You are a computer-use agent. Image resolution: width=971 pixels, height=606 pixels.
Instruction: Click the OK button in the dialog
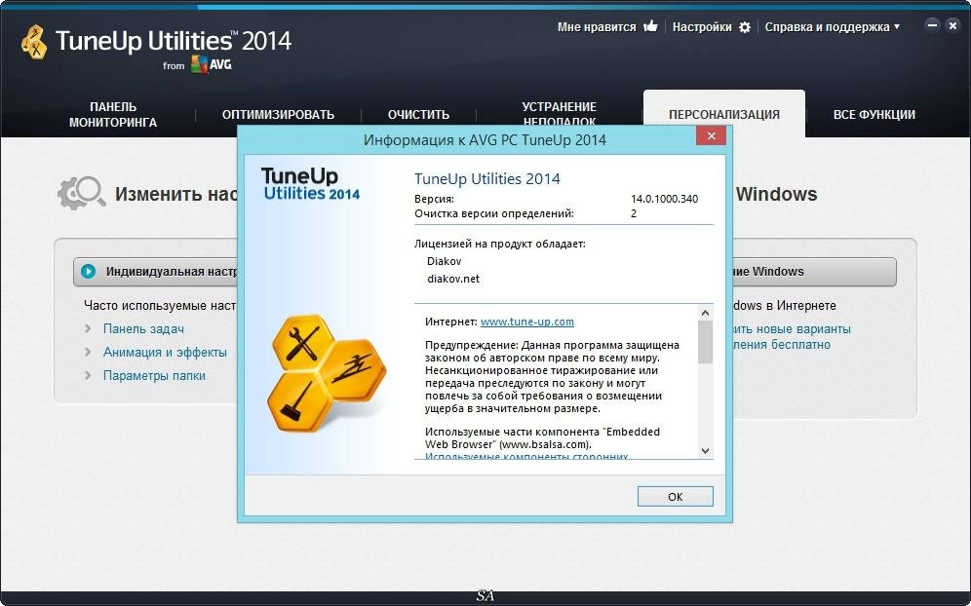click(675, 497)
